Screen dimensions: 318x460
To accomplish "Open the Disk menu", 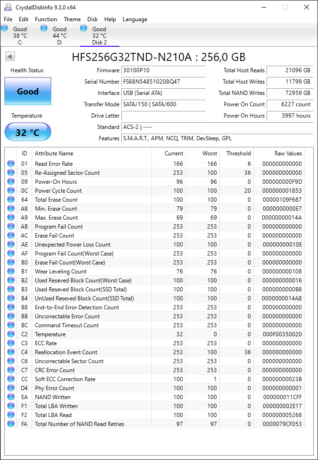I will pos(92,19).
